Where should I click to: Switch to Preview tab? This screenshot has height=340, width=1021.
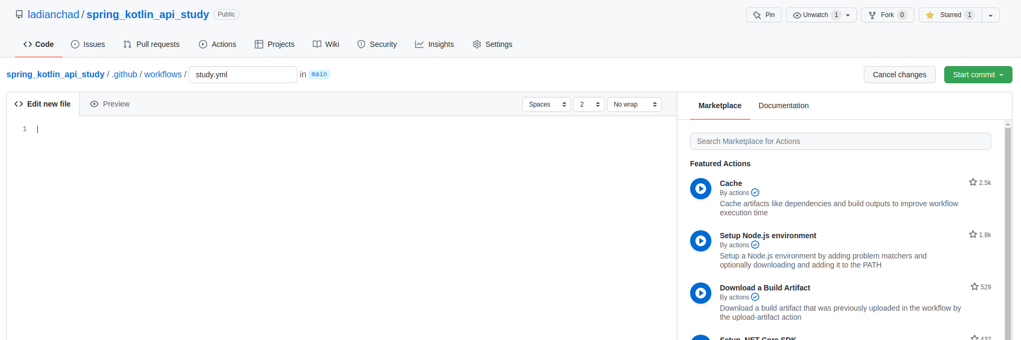click(x=110, y=104)
